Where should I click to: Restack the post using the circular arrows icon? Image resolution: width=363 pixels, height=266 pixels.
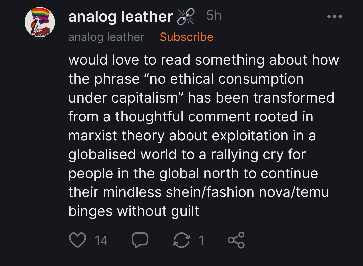point(181,240)
